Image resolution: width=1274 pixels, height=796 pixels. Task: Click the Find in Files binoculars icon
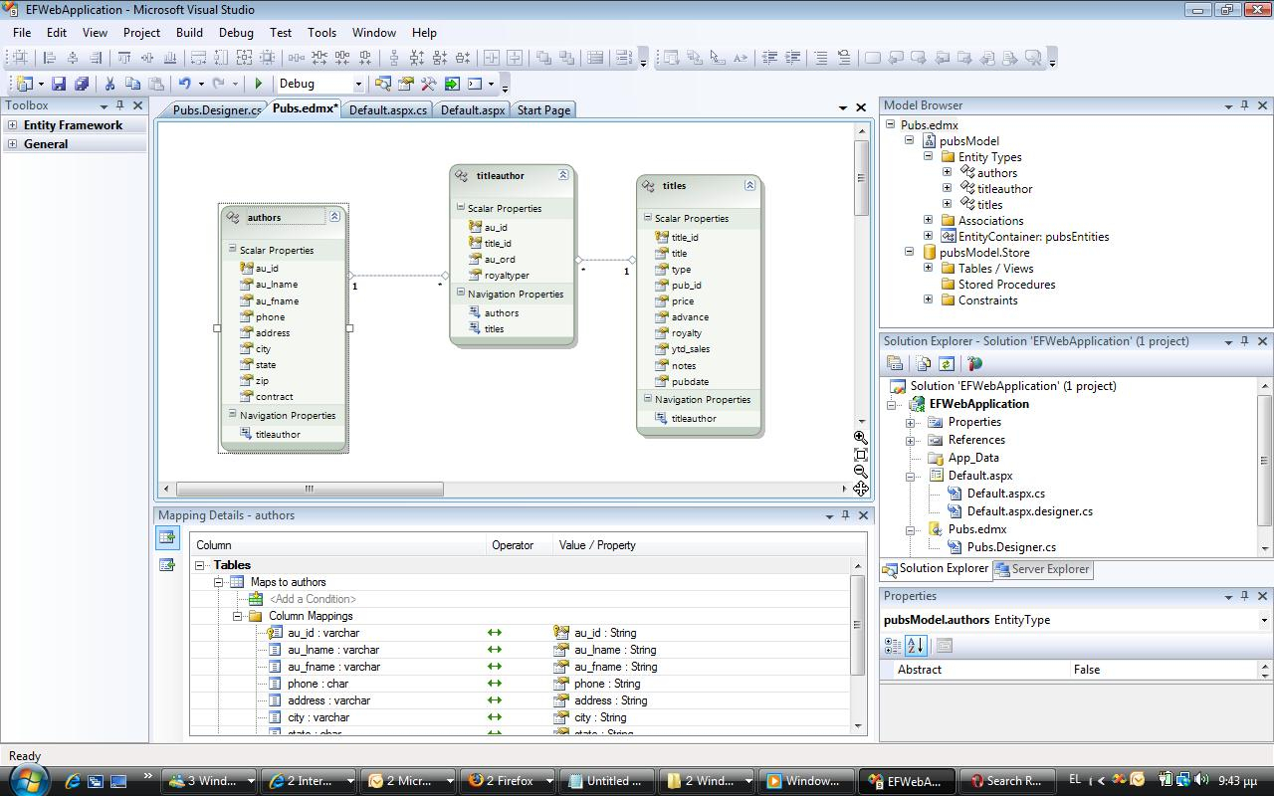pos(383,85)
